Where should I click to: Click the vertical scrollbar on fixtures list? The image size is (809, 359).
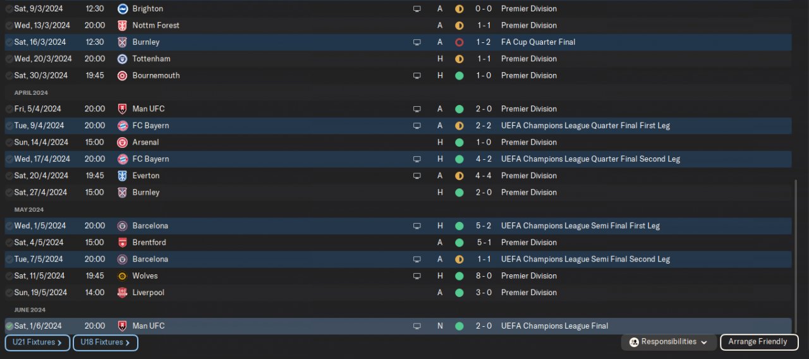coord(795,253)
